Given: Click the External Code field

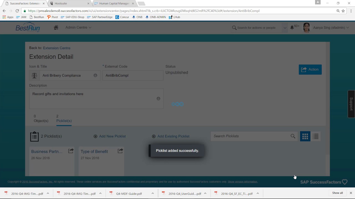Looking at the screenshot, I should 133,75.
